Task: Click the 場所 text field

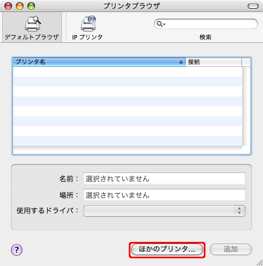Action: (x=164, y=195)
